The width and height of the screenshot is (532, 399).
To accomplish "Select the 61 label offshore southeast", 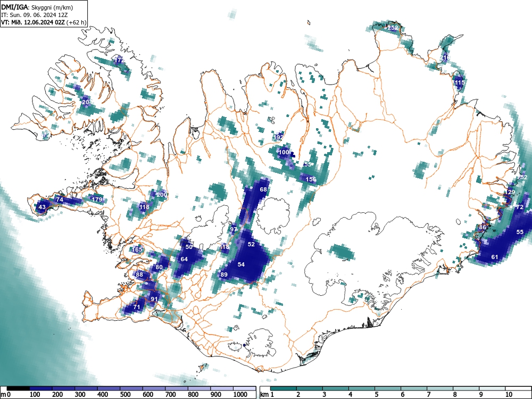I will [x=495, y=257].
